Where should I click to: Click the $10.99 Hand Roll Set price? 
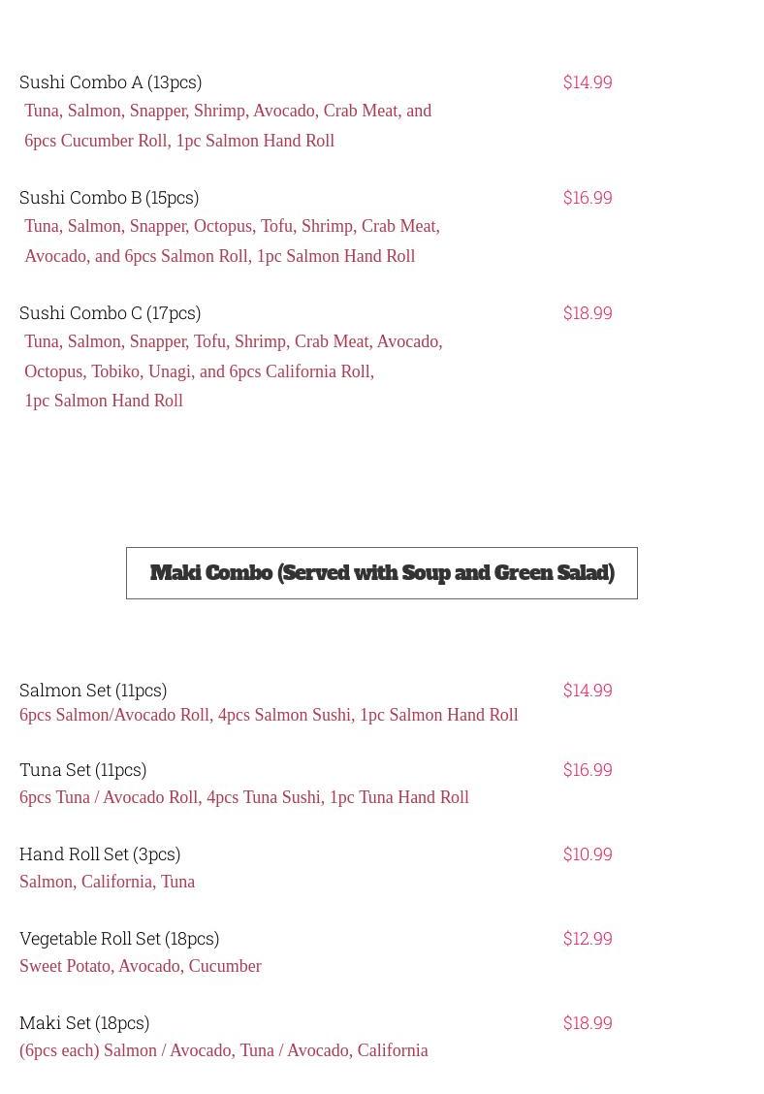pos(588,854)
